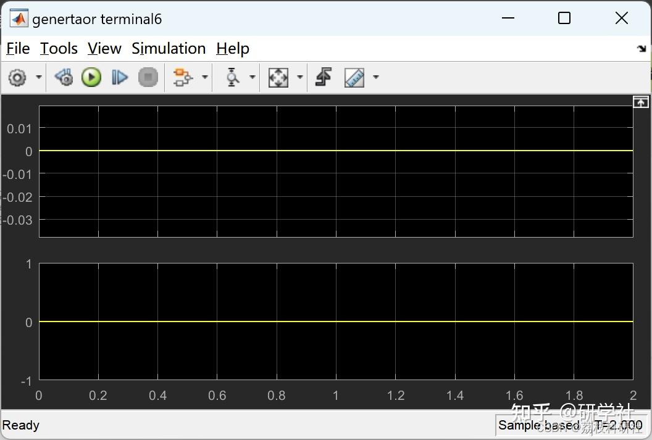Open the Configuration Properties gear icon
652x440 pixels.
(19, 77)
